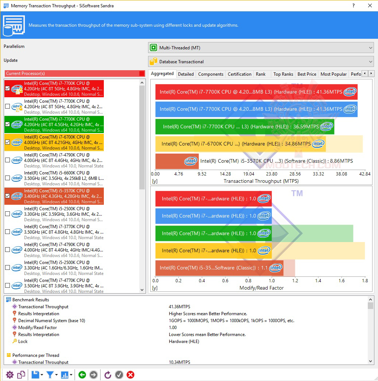Click the Lock key icon in results
This screenshot has width=378, height=381.
(x=15, y=341)
